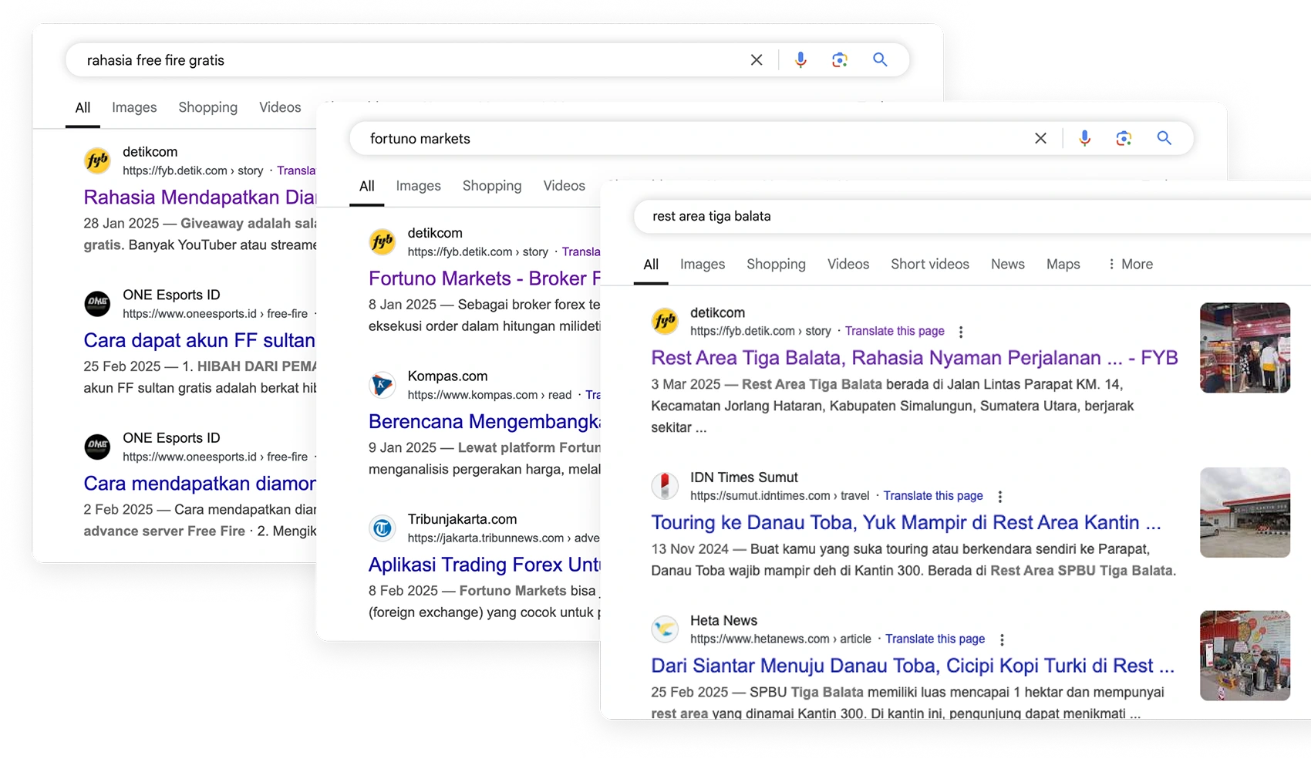Click the 'rest area tiga balata' search field

click(925, 216)
